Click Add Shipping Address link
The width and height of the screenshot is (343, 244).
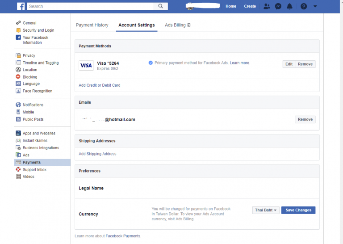tap(97, 154)
